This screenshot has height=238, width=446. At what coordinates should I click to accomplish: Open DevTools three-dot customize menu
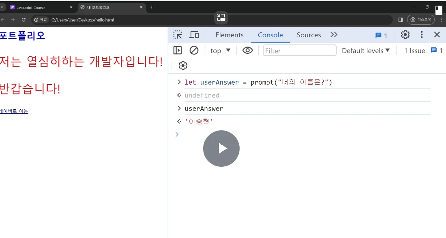pyautogui.click(x=422, y=35)
